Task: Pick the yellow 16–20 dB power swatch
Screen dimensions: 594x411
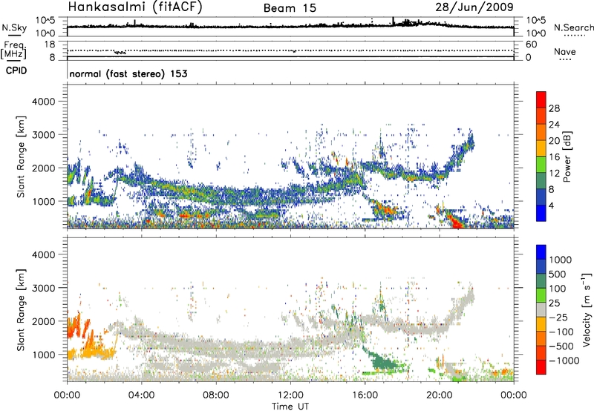Action: pyautogui.click(x=541, y=148)
